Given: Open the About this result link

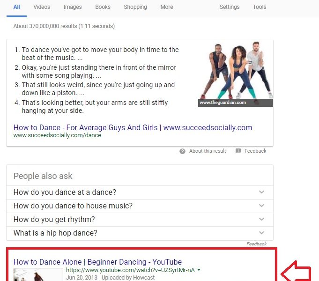Looking at the screenshot, I should pyautogui.click(x=208, y=151).
